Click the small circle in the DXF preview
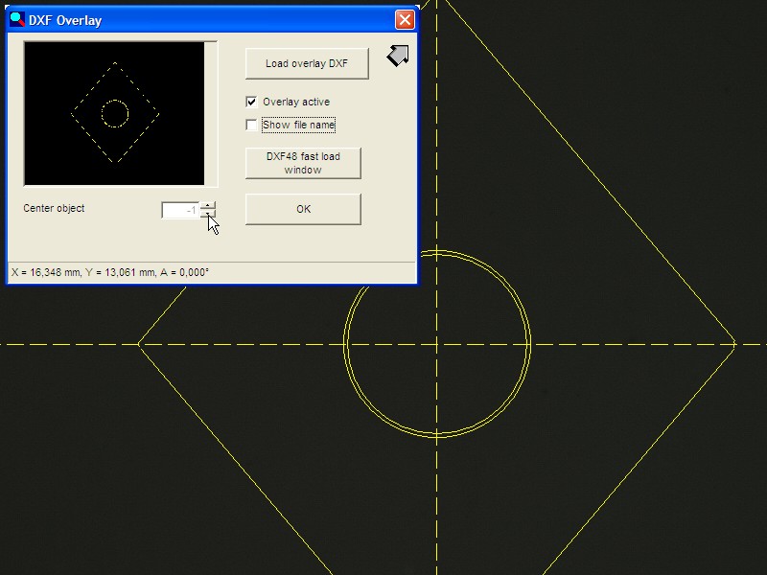Screen dimensions: 767x575 (114, 114)
